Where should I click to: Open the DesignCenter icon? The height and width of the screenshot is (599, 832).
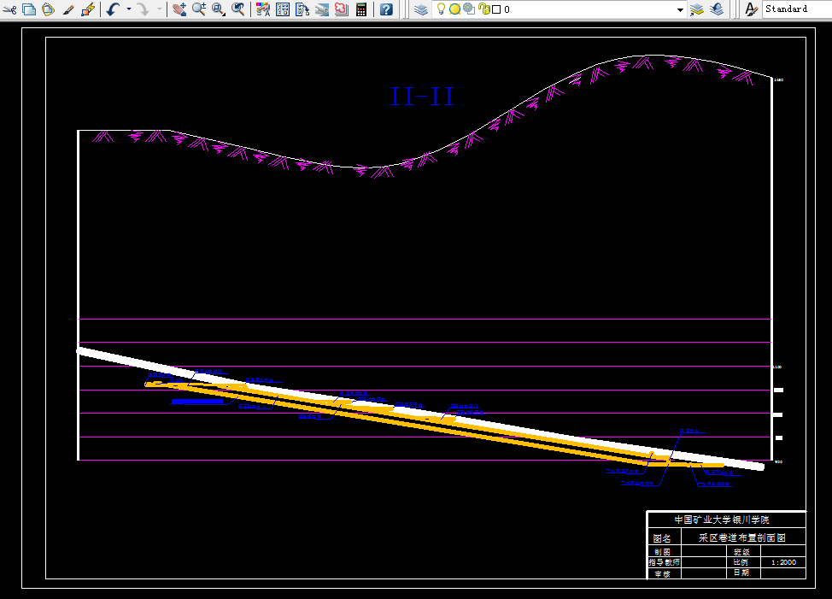pos(283,9)
